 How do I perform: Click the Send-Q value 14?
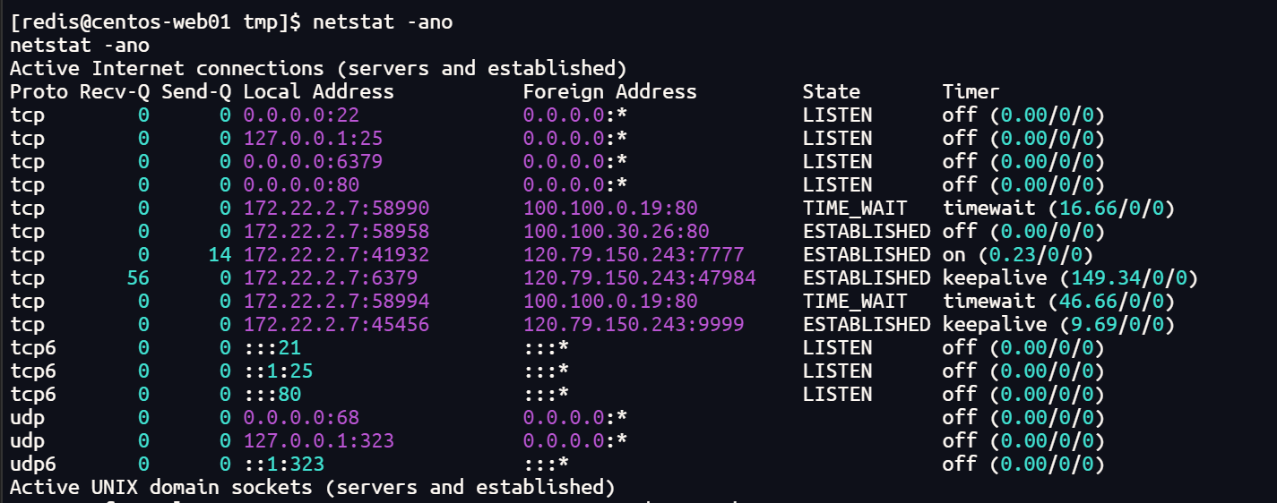click(x=220, y=254)
